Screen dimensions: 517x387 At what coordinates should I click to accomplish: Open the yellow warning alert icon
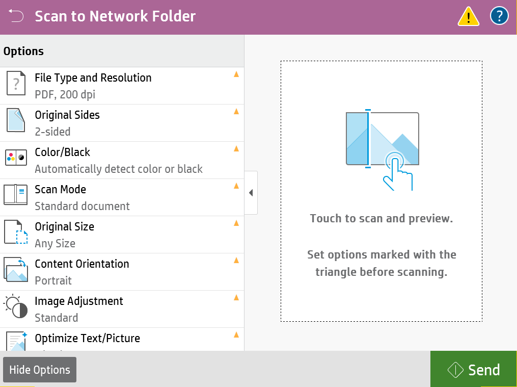(468, 17)
